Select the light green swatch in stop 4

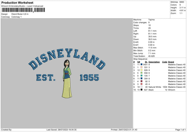(x=142, y=73)
